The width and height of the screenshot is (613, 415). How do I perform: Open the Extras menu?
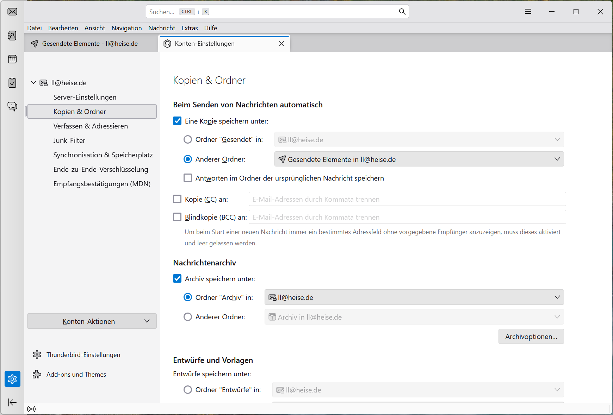(x=190, y=28)
